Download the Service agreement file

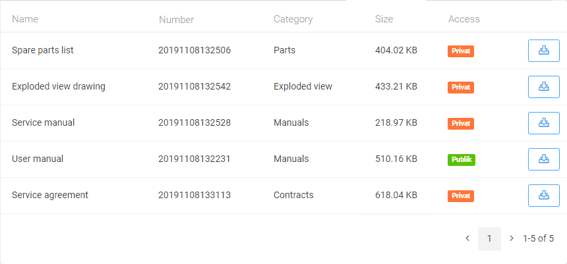coord(543,196)
